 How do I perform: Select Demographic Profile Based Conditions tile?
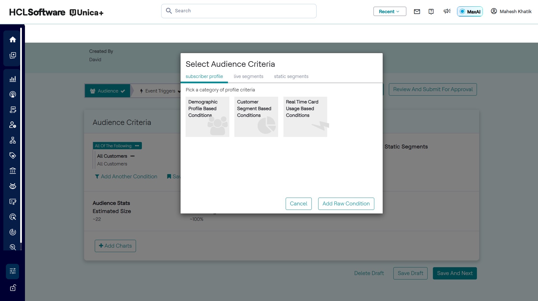point(207,117)
